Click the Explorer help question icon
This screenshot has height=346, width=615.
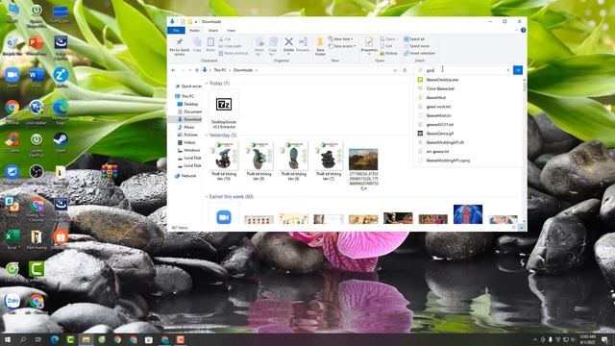(523, 30)
